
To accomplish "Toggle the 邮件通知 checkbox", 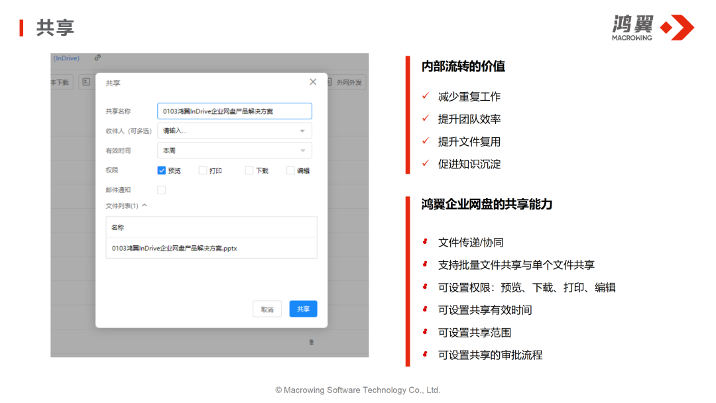I will 162,190.
